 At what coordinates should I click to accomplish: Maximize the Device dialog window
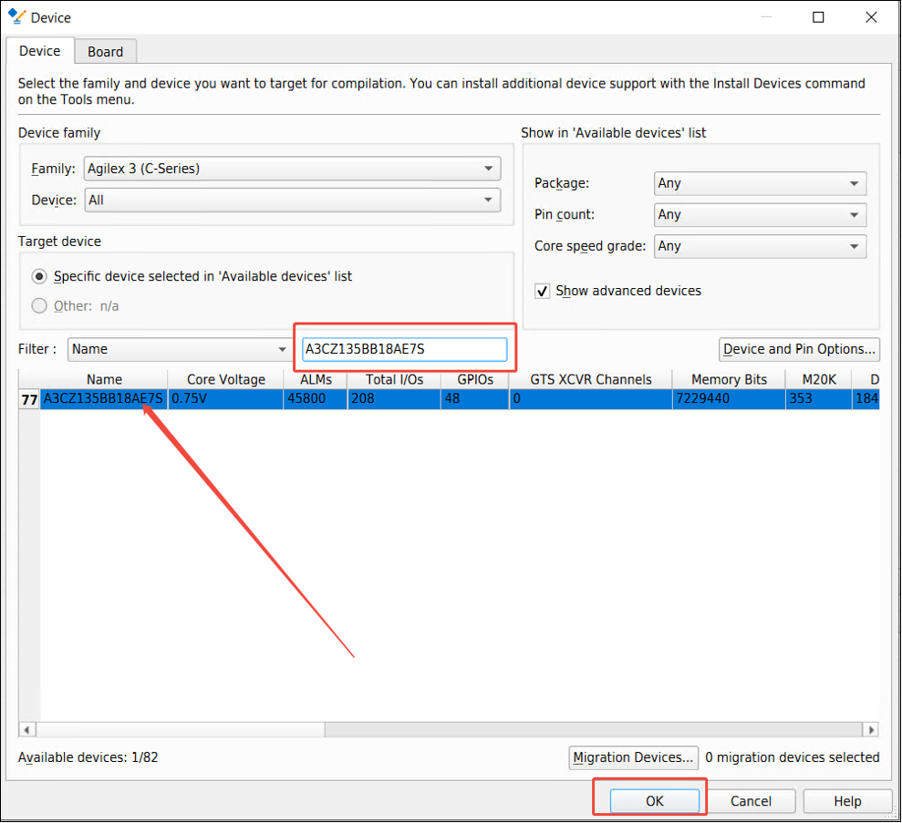click(x=818, y=17)
